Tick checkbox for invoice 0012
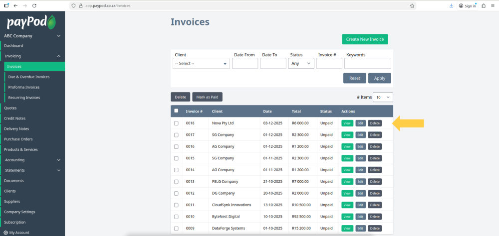The image size is (499, 236). tap(176, 193)
